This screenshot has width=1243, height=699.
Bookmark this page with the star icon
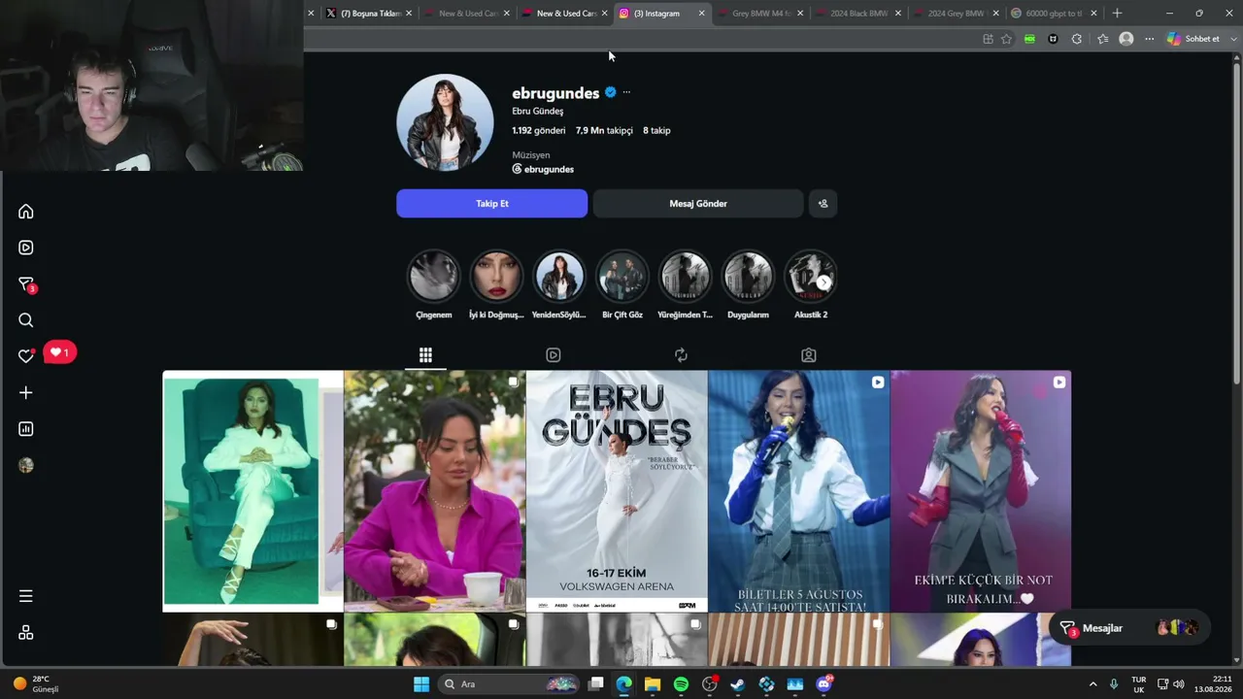pos(1006,39)
